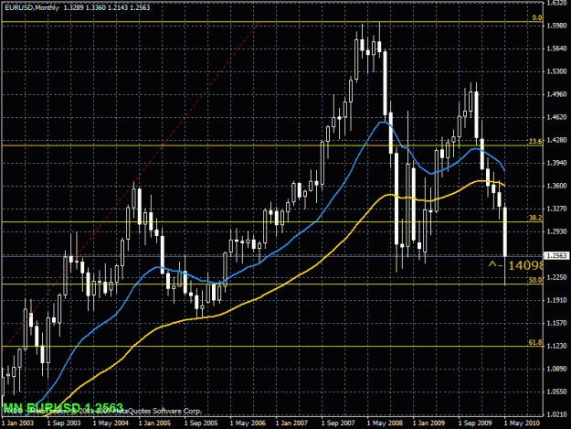Select the 38.2 Fibonacci level label

(535, 218)
